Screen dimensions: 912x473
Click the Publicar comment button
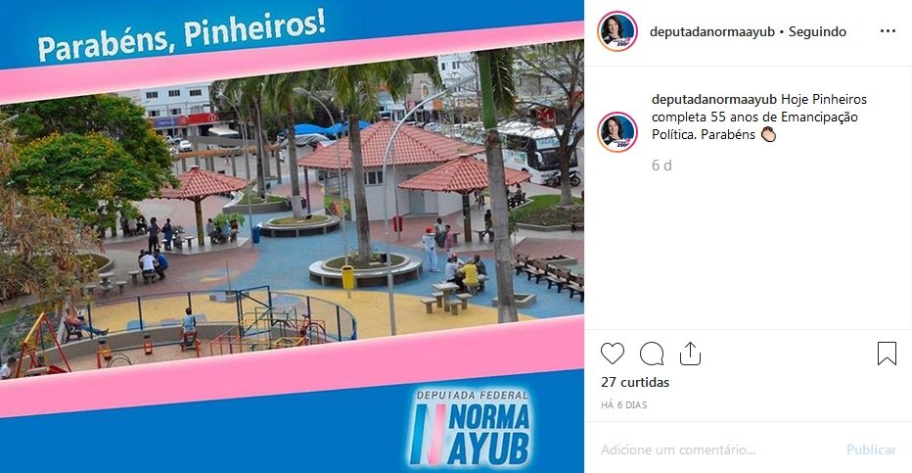[x=871, y=449]
